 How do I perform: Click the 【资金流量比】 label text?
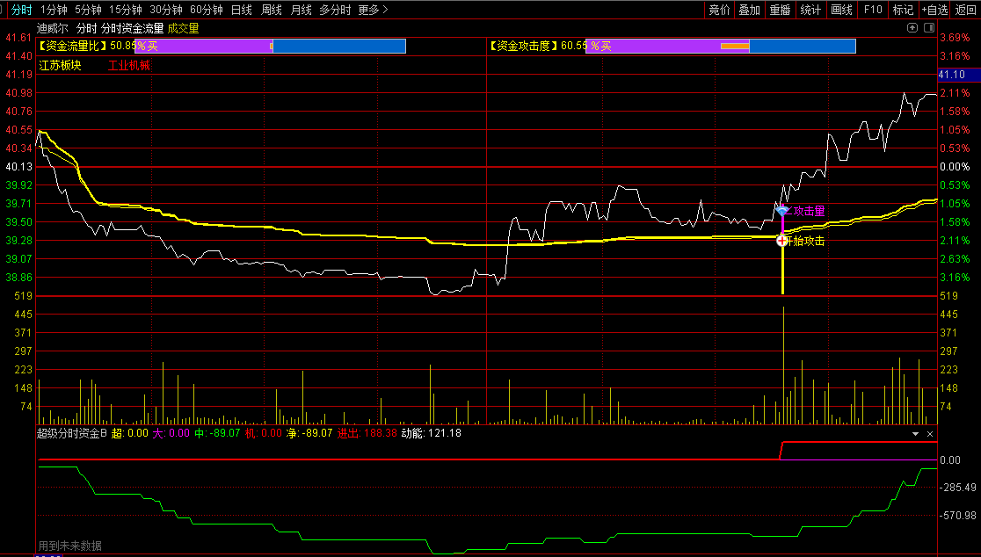73,46
